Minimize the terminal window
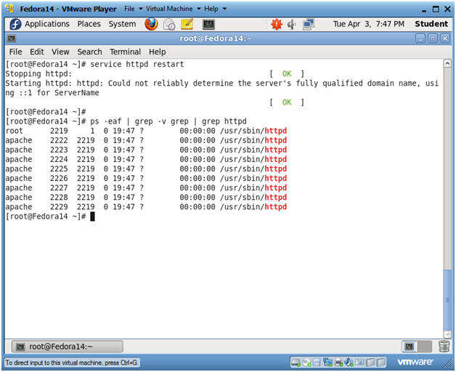Image resolution: width=456 pixels, height=372 pixels. [x=420, y=39]
